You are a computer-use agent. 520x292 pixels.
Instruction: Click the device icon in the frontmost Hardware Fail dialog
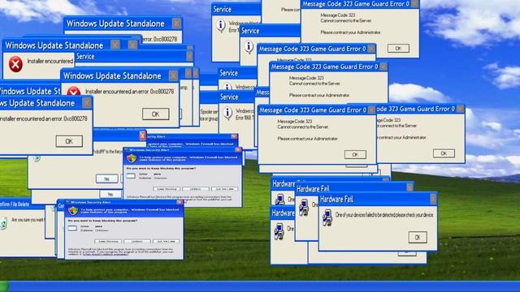pyautogui.click(x=327, y=218)
